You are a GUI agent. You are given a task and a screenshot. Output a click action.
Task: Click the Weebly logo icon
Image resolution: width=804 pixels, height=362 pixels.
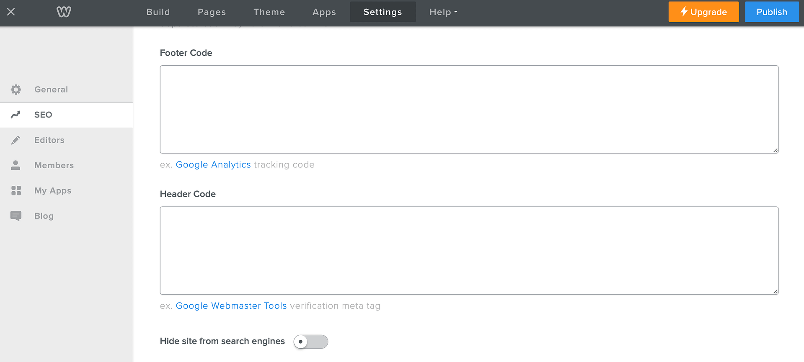pyautogui.click(x=64, y=12)
